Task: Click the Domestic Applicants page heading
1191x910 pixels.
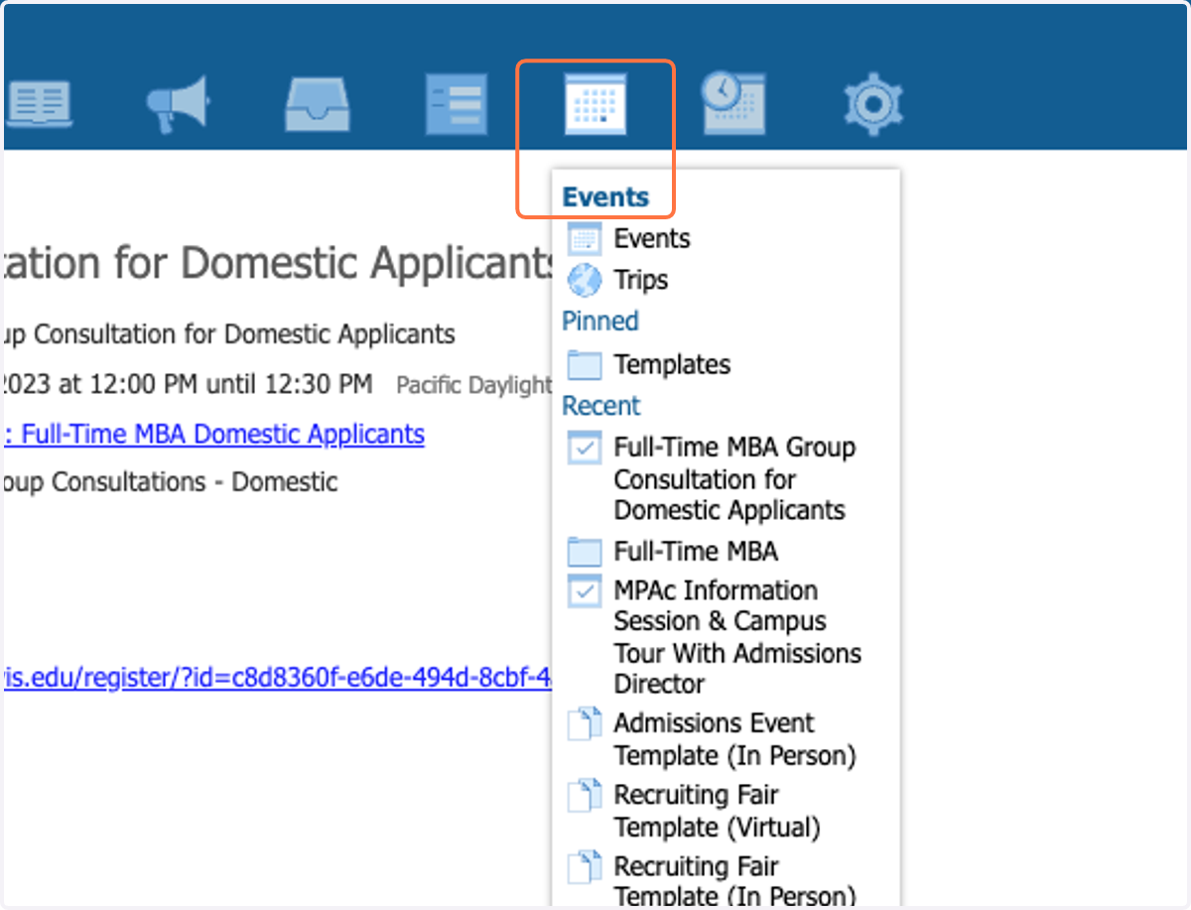Action: pyautogui.click(x=279, y=263)
